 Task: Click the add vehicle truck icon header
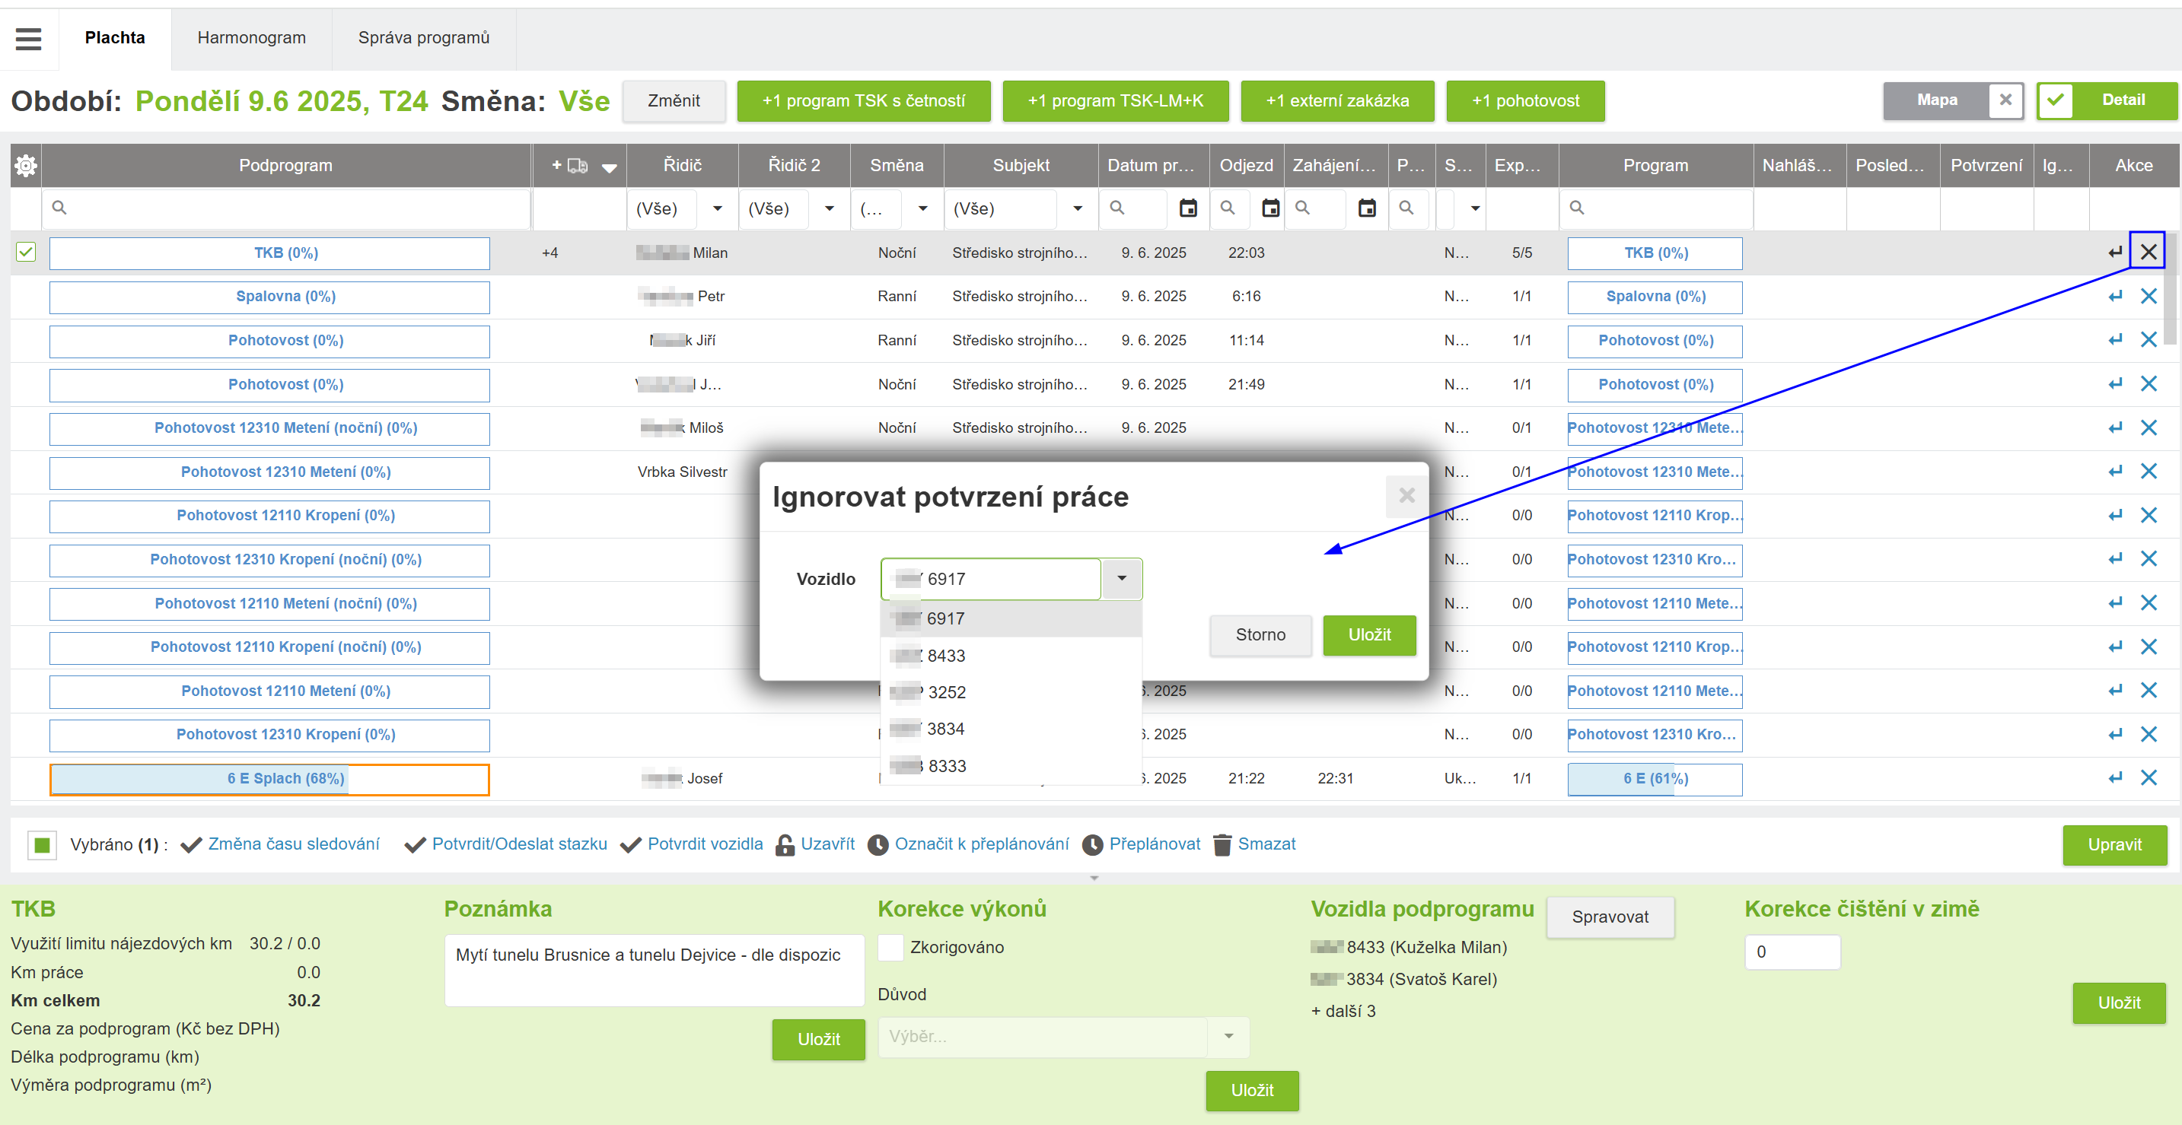point(577,165)
